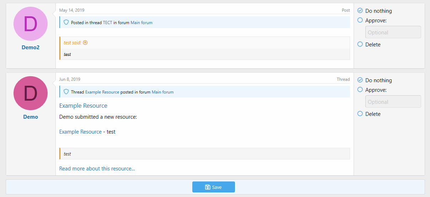Viewport: 430px width, 197px height.
Task: Open the Demo username link
Action: pos(31,117)
